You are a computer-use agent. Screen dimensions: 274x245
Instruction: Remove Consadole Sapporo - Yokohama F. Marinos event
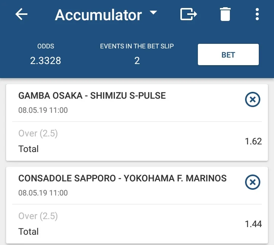252,183
